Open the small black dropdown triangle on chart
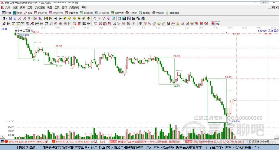 (226, 32)
